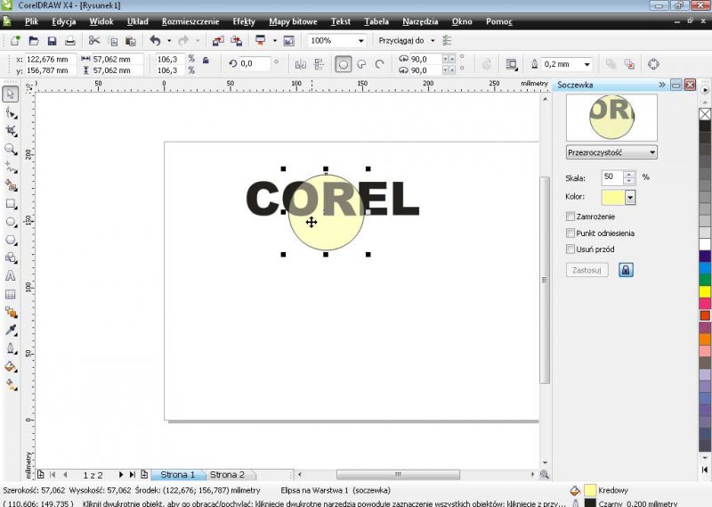Image resolution: width=712 pixels, height=507 pixels.
Task: Open the Efekty menu
Action: [243, 20]
